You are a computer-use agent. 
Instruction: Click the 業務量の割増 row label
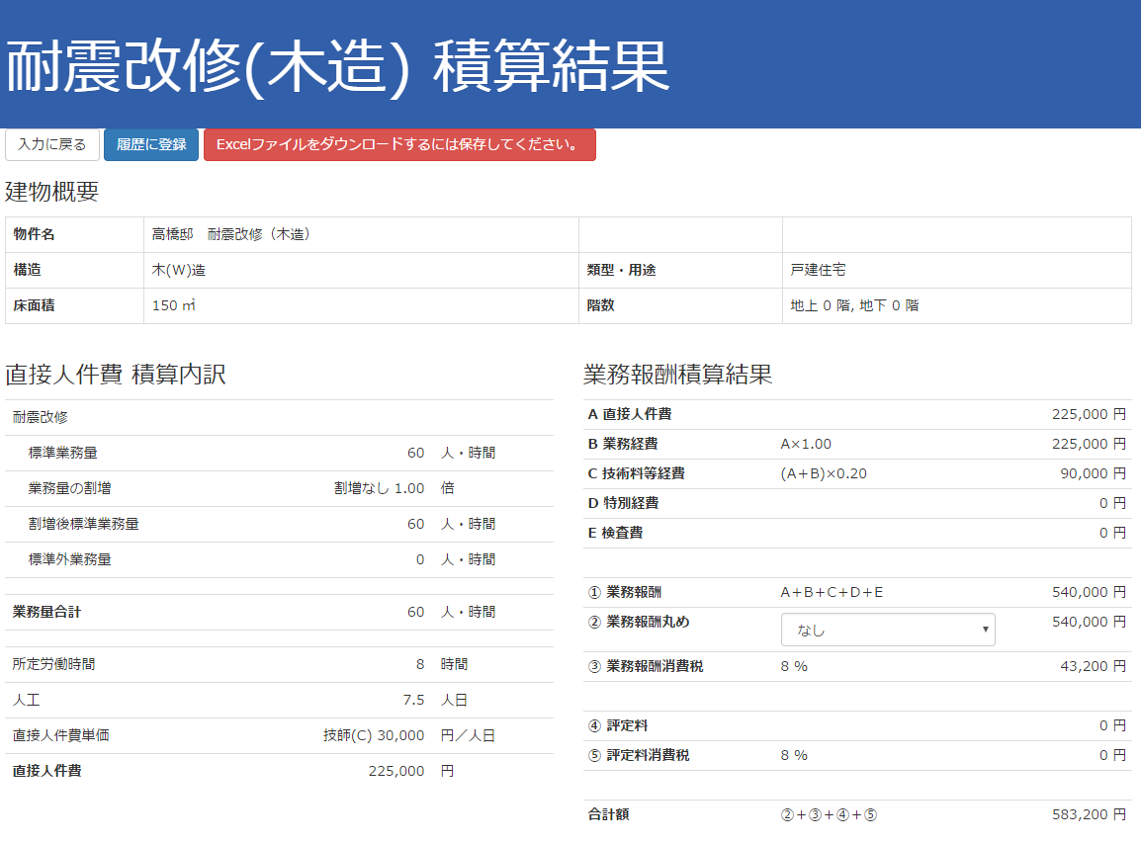70,488
